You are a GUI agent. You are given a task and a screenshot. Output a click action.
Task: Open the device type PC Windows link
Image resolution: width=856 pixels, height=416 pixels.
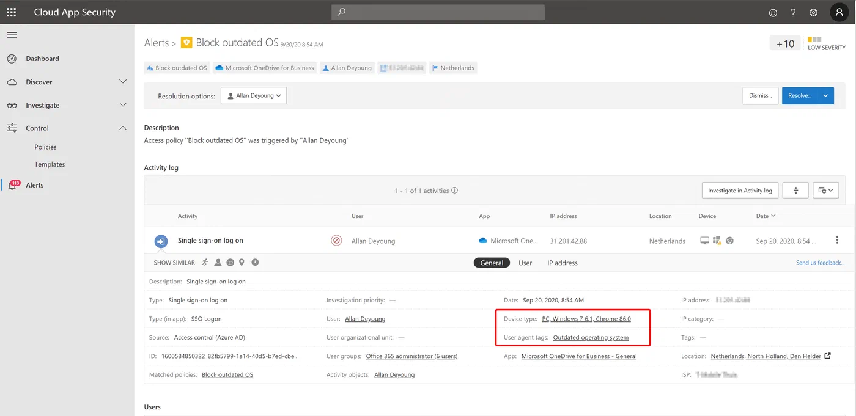tap(586, 319)
